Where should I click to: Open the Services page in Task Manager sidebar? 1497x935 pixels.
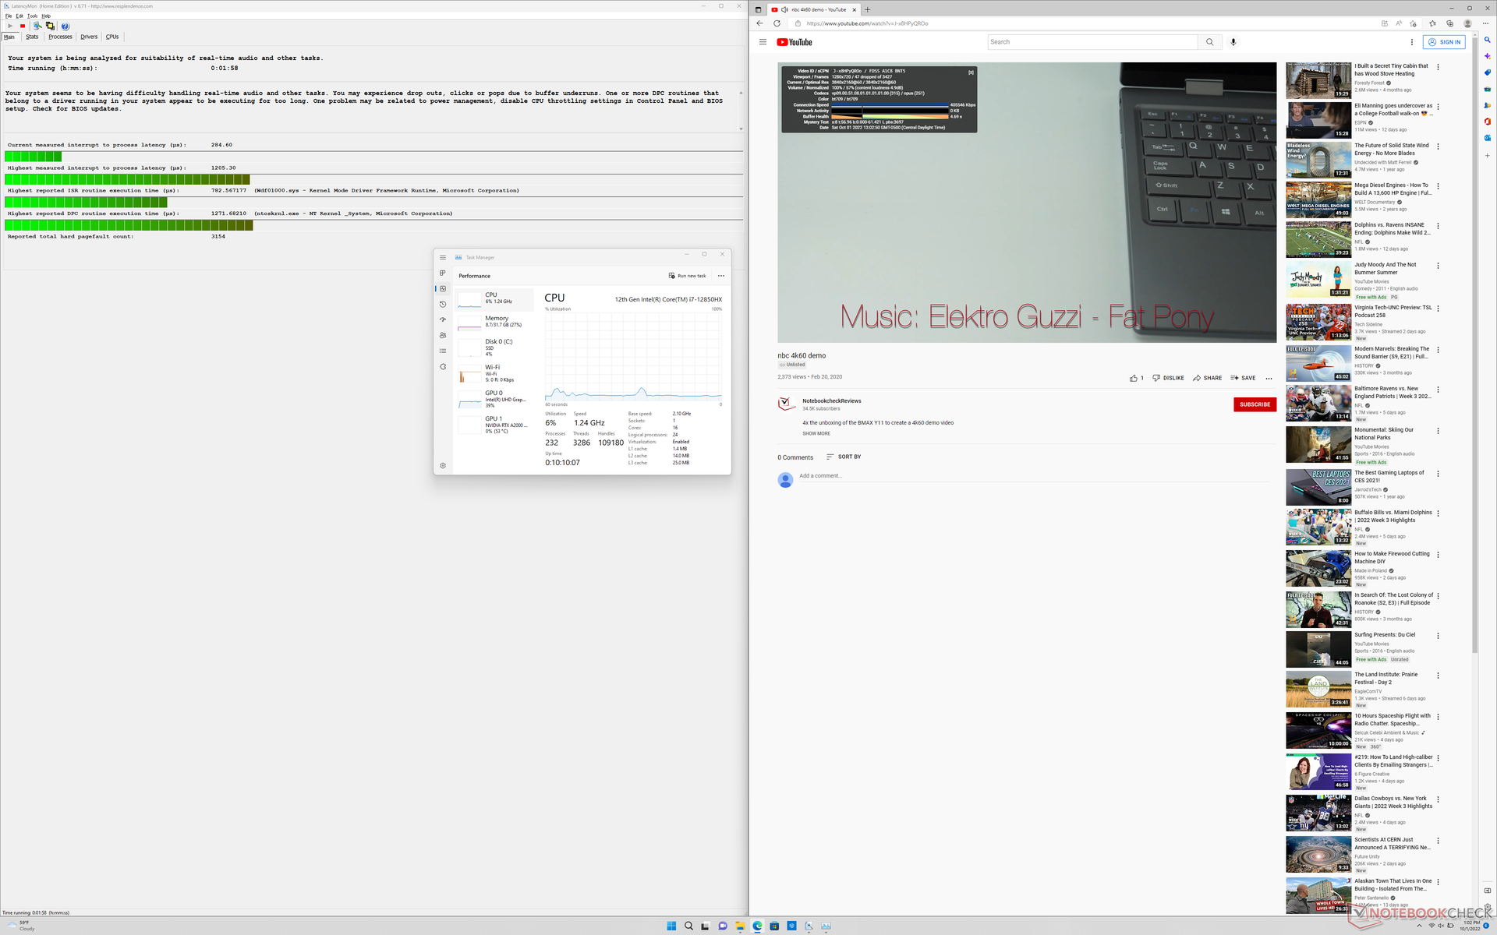point(443,366)
